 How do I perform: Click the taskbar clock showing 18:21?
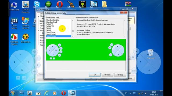click(154, 93)
